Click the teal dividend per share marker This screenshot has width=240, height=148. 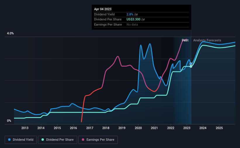pos(191,66)
